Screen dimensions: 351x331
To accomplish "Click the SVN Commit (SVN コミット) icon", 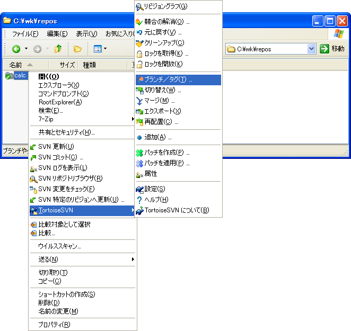I will (33, 157).
